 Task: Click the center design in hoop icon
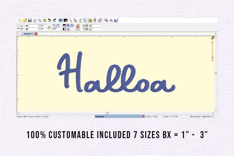(68, 25)
